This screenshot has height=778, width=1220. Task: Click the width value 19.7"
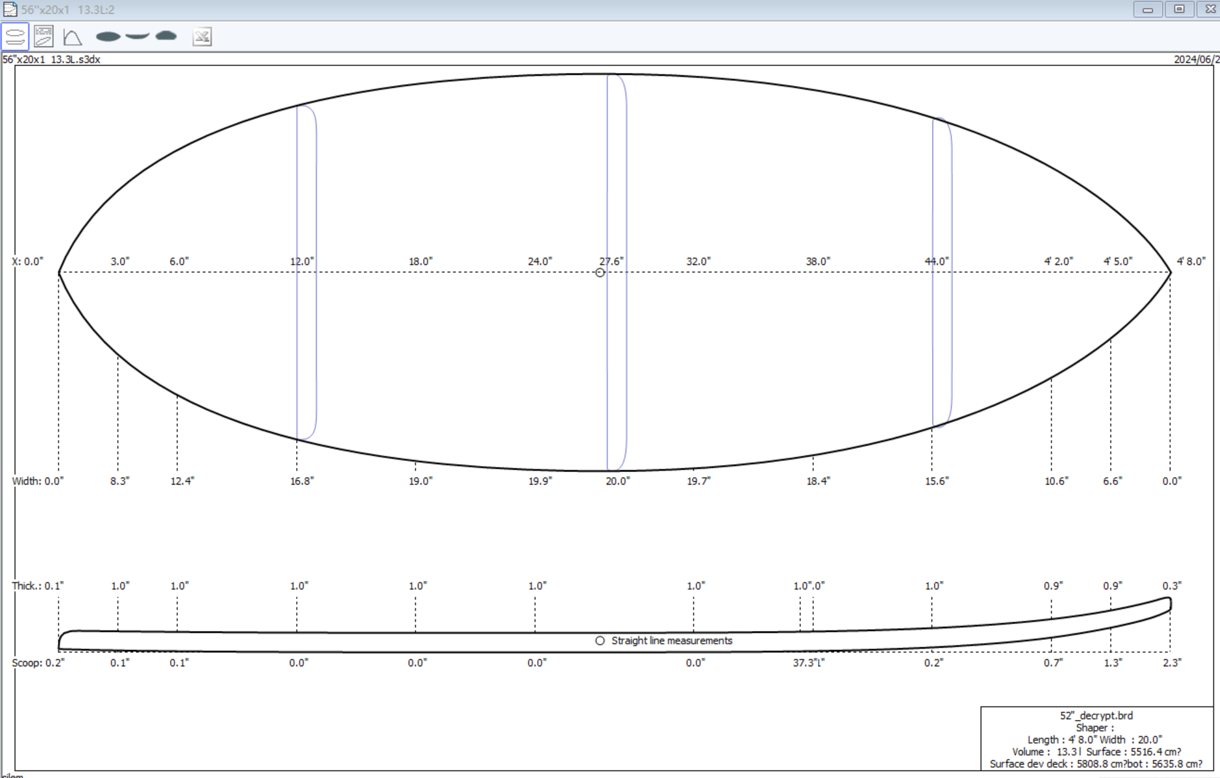pos(699,481)
